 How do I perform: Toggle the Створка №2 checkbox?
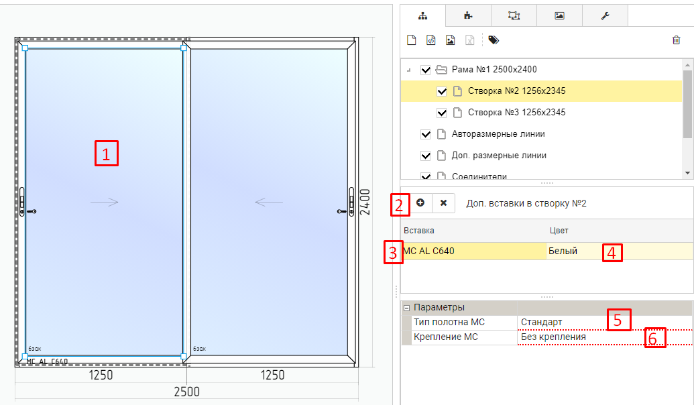point(442,92)
